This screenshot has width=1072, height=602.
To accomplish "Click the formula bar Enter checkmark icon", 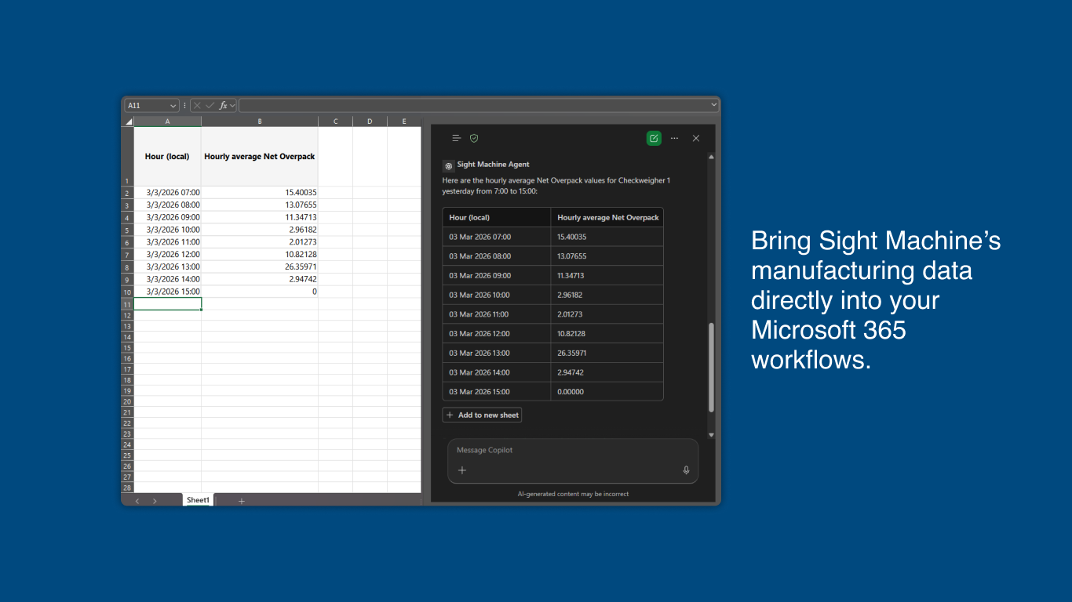I will pyautogui.click(x=210, y=105).
